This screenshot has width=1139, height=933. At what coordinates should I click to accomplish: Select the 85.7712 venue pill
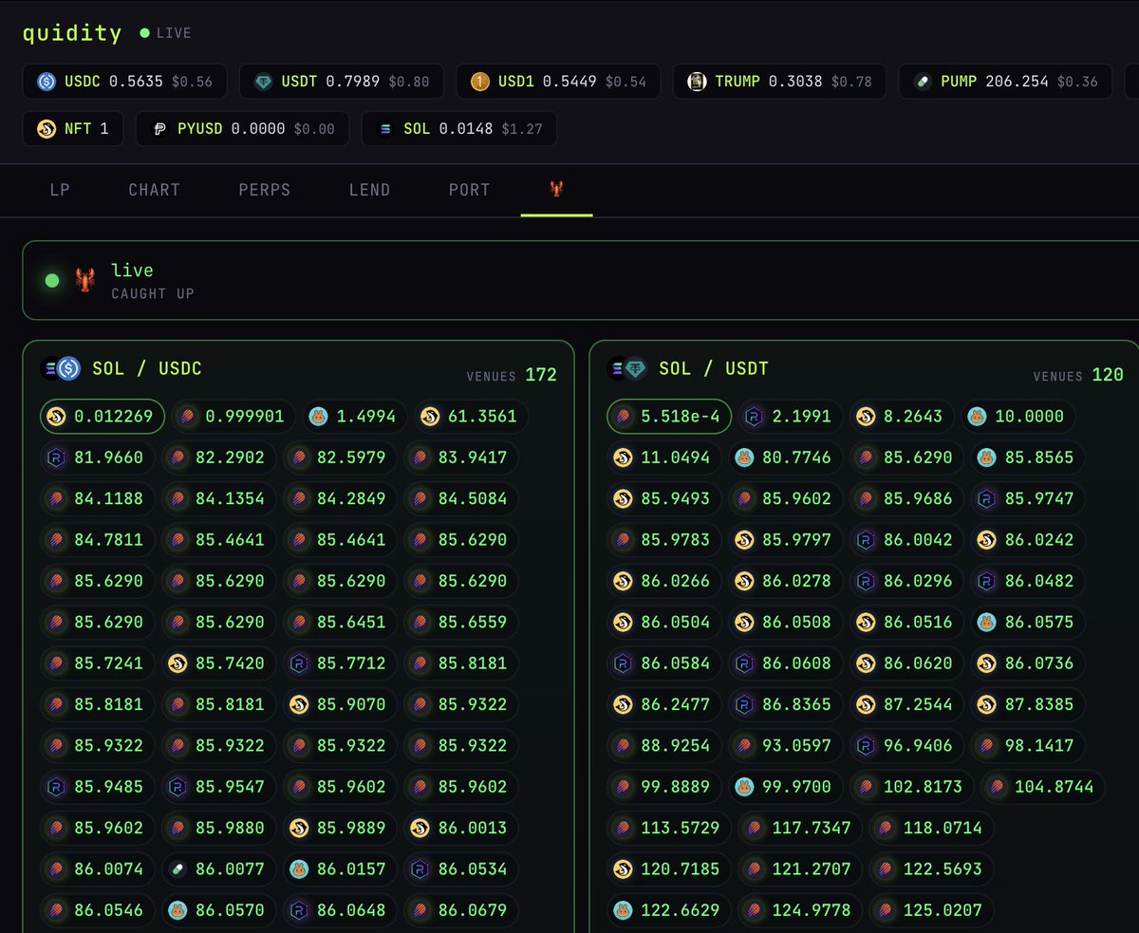(x=340, y=662)
